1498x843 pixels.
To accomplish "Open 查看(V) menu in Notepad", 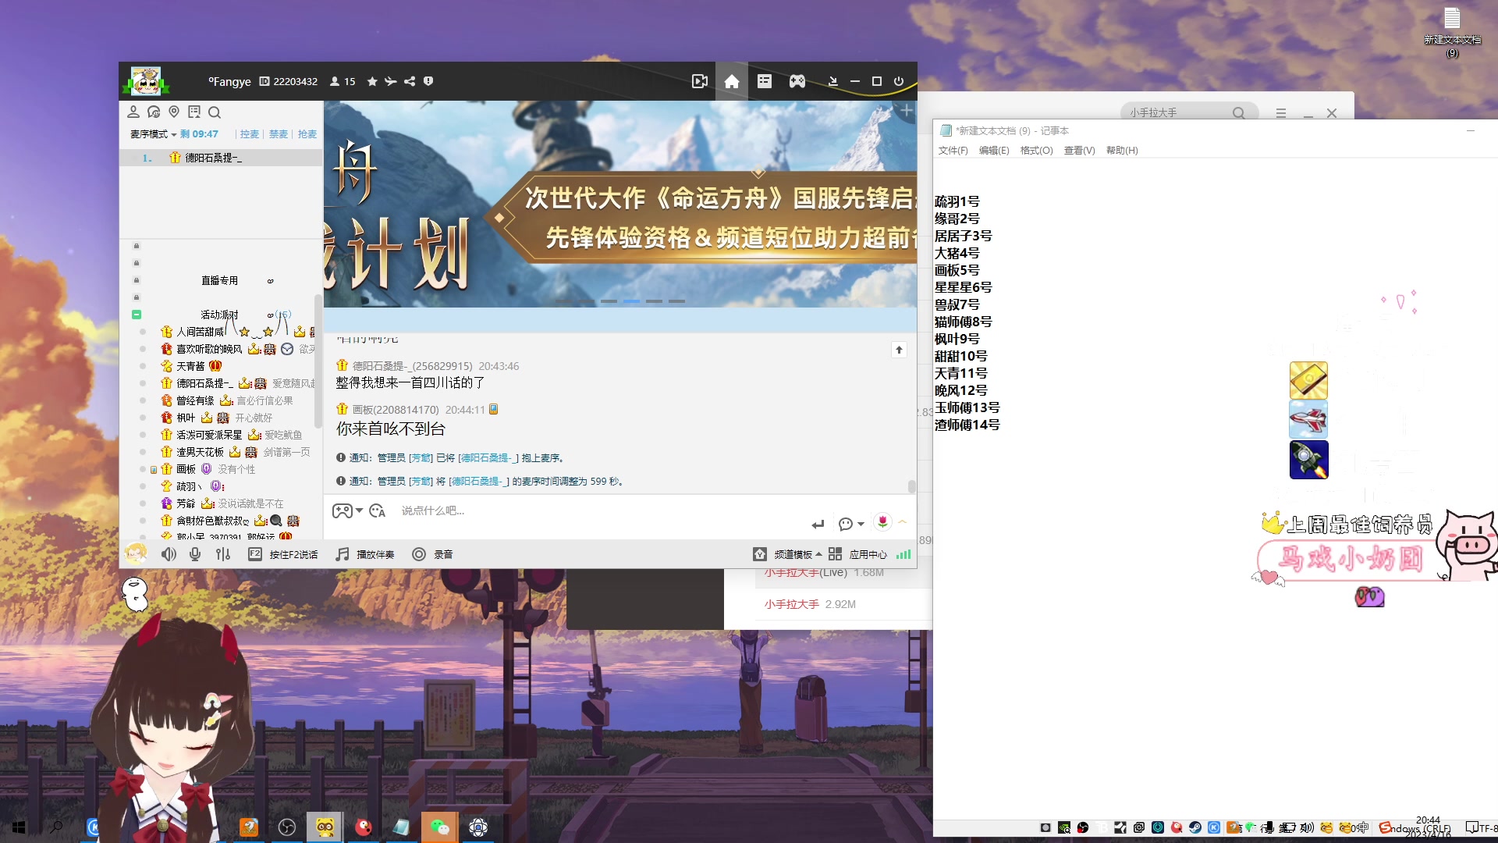I will pos(1079,151).
